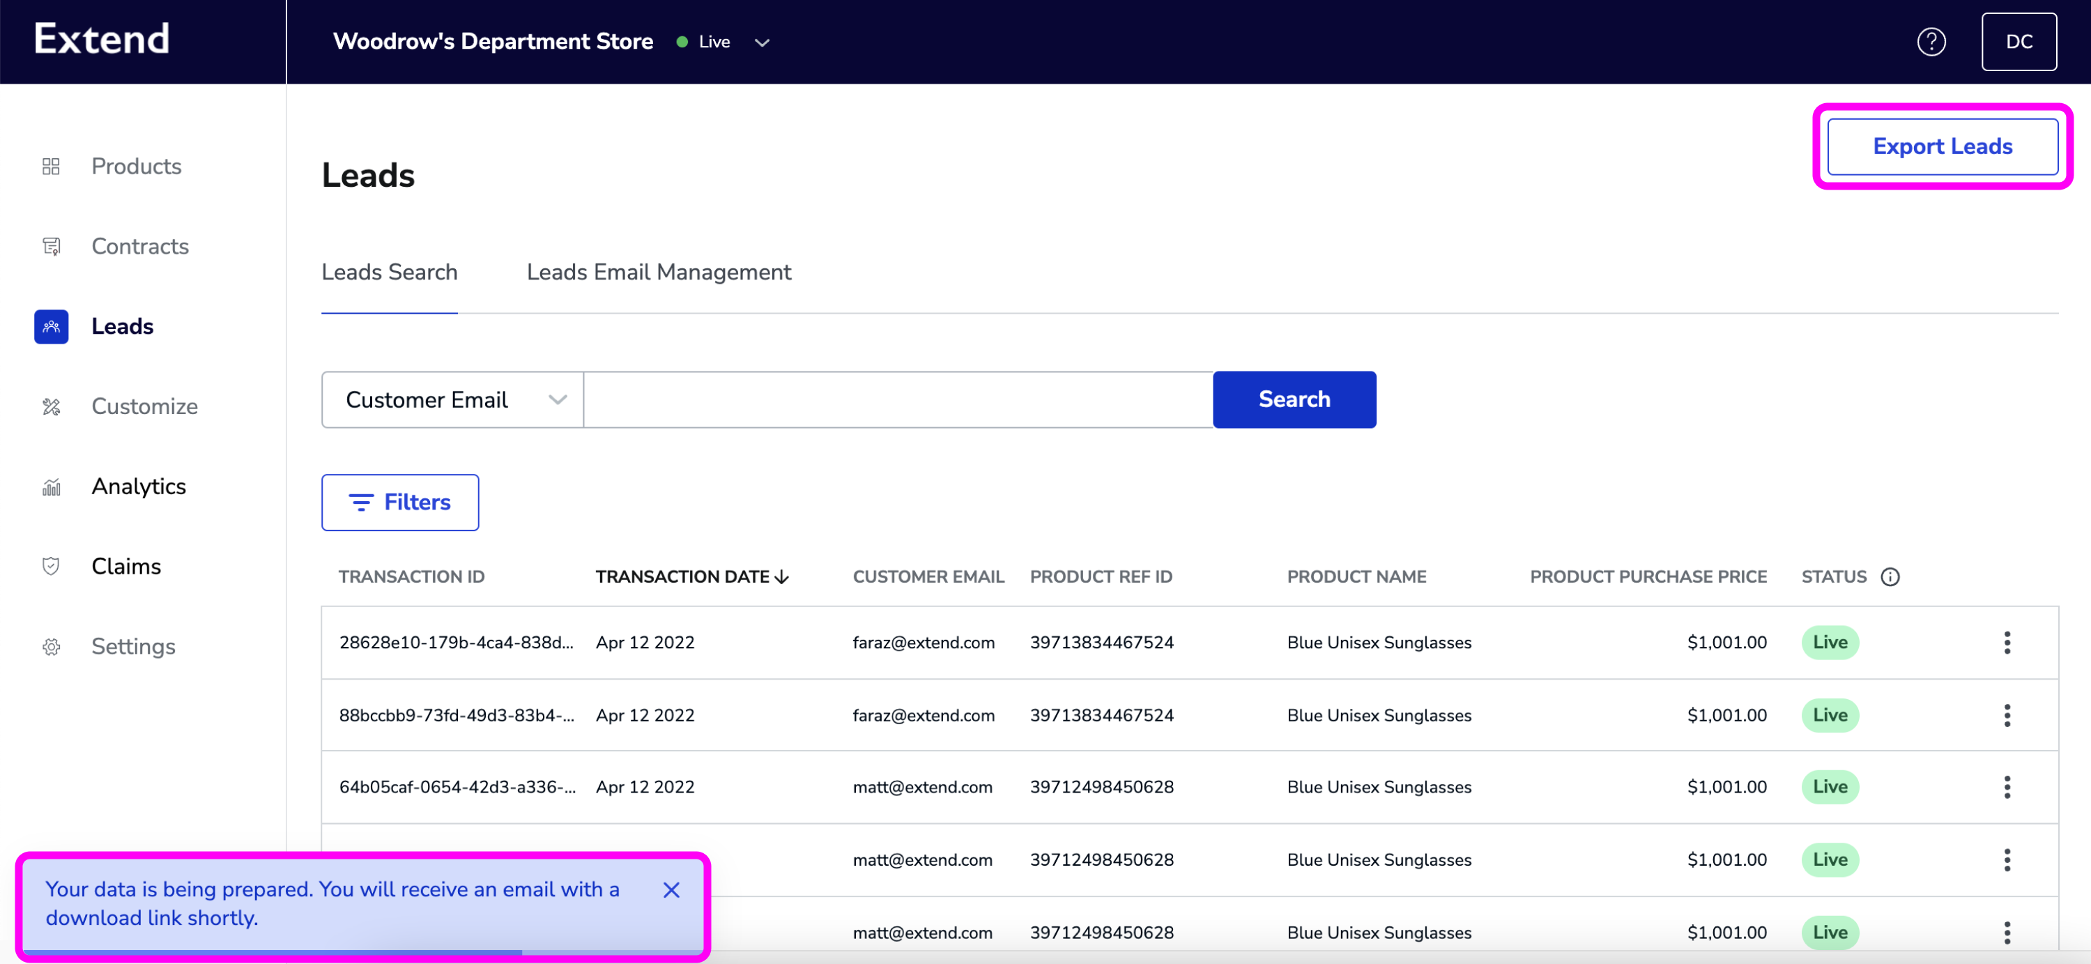Screen dimensions: 2091x964
Task: Click the Analytics chart icon in sidebar
Action: point(51,487)
